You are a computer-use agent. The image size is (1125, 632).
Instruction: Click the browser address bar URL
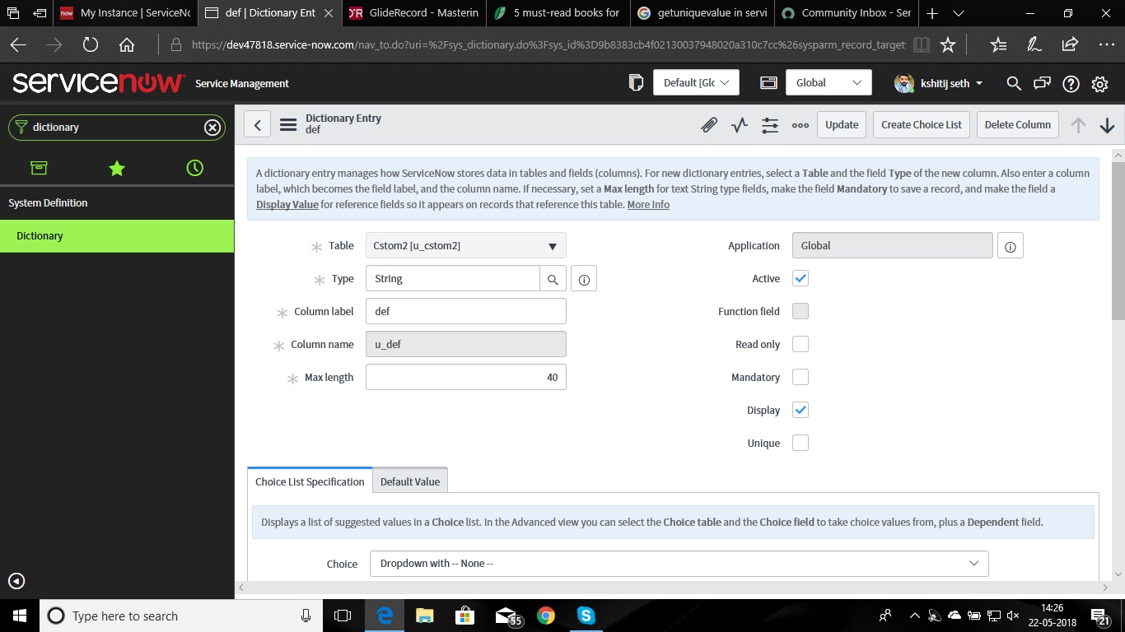[x=548, y=45]
